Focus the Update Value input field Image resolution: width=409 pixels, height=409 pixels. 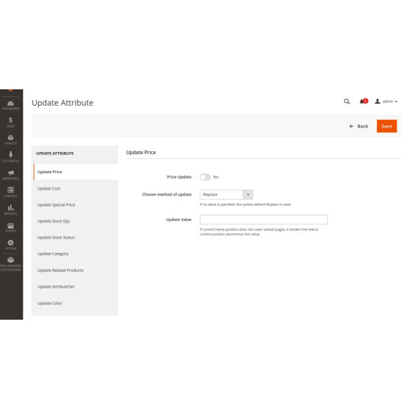click(x=263, y=219)
